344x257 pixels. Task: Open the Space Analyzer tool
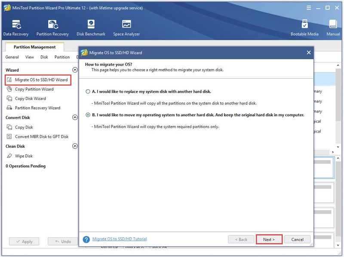[x=126, y=27]
